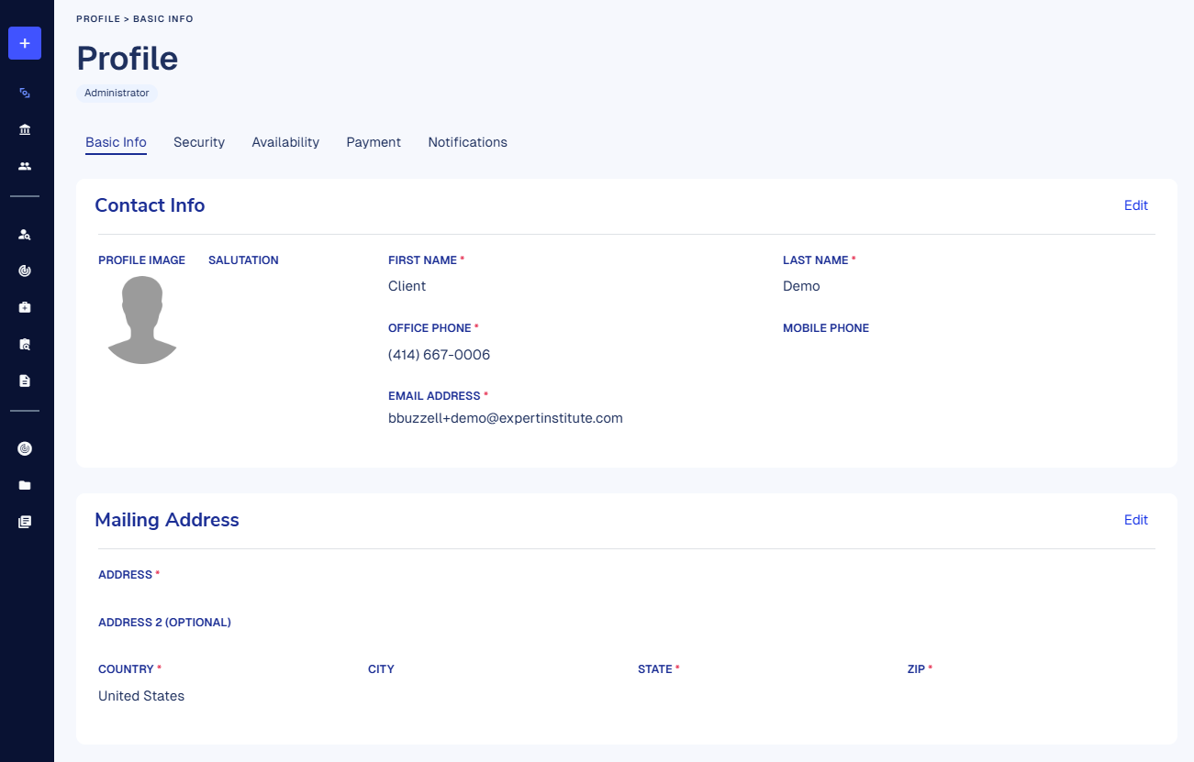Click the document page icon in sidebar
Screen dimensions: 1194x762
tap(25, 381)
